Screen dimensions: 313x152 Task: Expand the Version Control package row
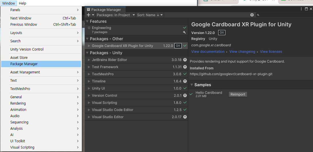(89, 96)
